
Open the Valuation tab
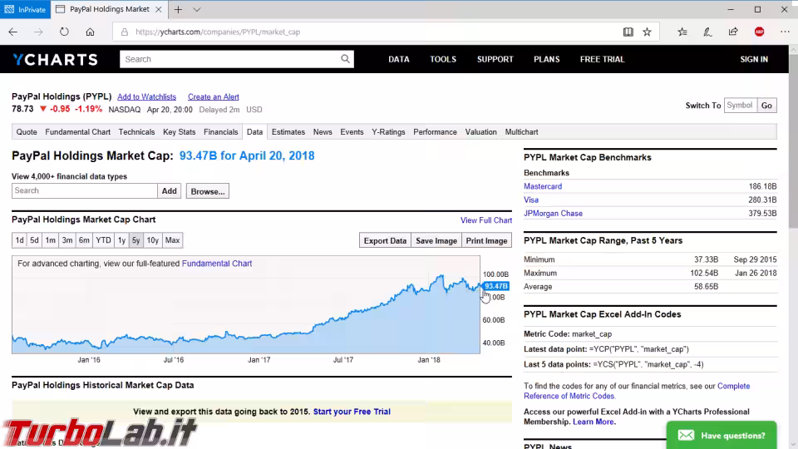coord(481,132)
